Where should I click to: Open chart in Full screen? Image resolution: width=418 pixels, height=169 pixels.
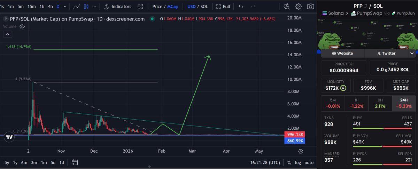pyautogui.click(x=223, y=6)
